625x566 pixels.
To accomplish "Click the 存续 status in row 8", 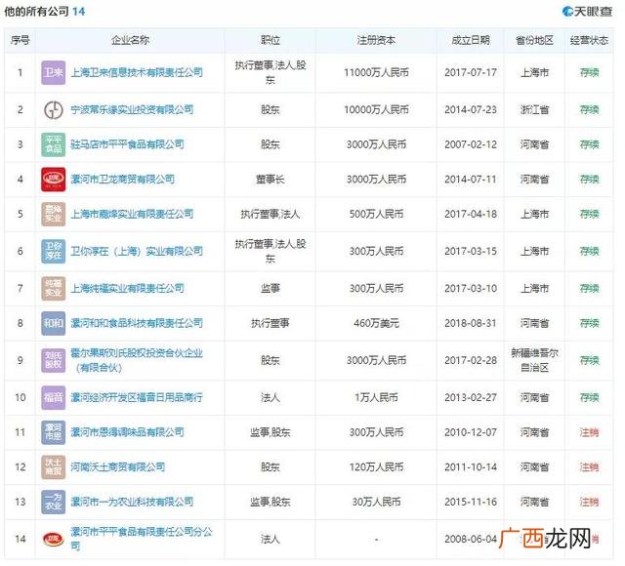I will 589,323.
